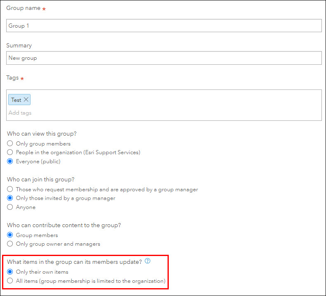
Task: Click into the Group name field
Action: [x=164, y=26]
